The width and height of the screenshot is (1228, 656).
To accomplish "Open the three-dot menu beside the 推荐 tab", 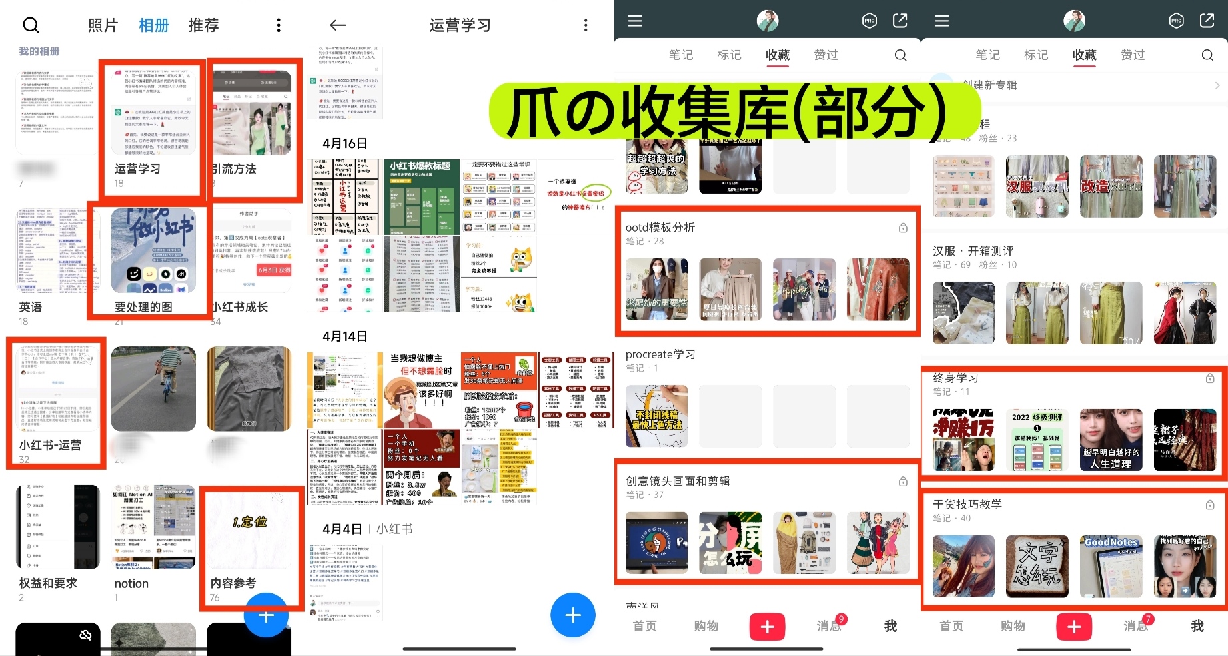I will coord(279,25).
